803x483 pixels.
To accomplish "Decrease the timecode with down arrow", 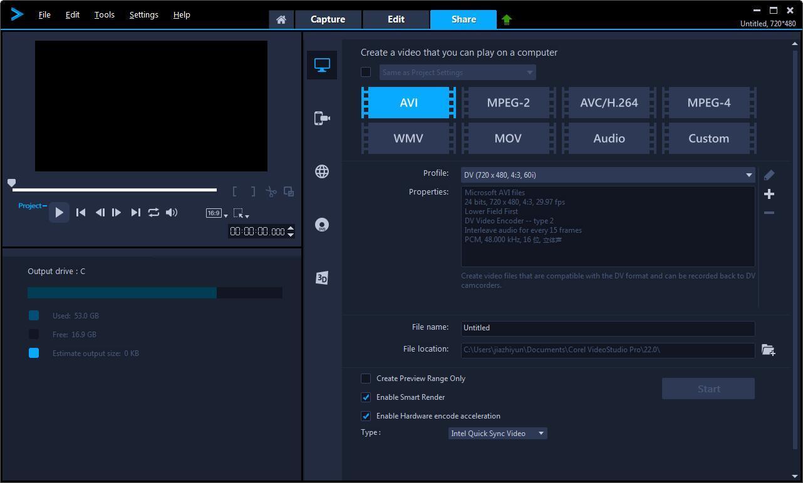I will click(291, 235).
